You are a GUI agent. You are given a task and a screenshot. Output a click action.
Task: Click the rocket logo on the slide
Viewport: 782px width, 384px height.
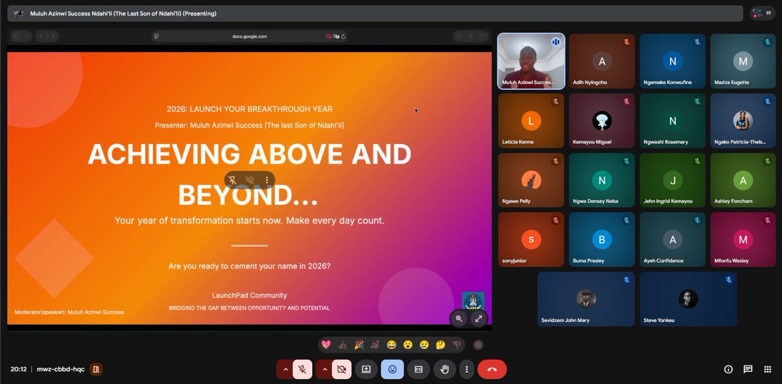[472, 302]
